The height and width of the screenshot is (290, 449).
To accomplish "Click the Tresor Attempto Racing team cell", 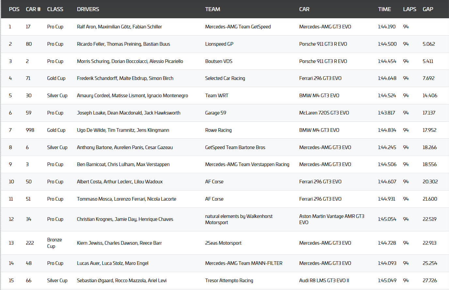I will (x=229, y=281).
